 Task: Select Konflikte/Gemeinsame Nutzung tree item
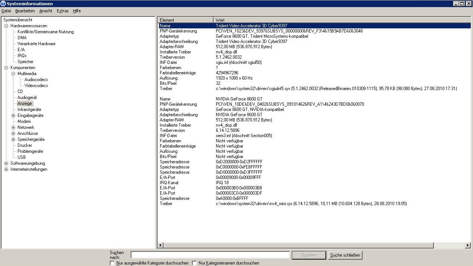click(46, 32)
